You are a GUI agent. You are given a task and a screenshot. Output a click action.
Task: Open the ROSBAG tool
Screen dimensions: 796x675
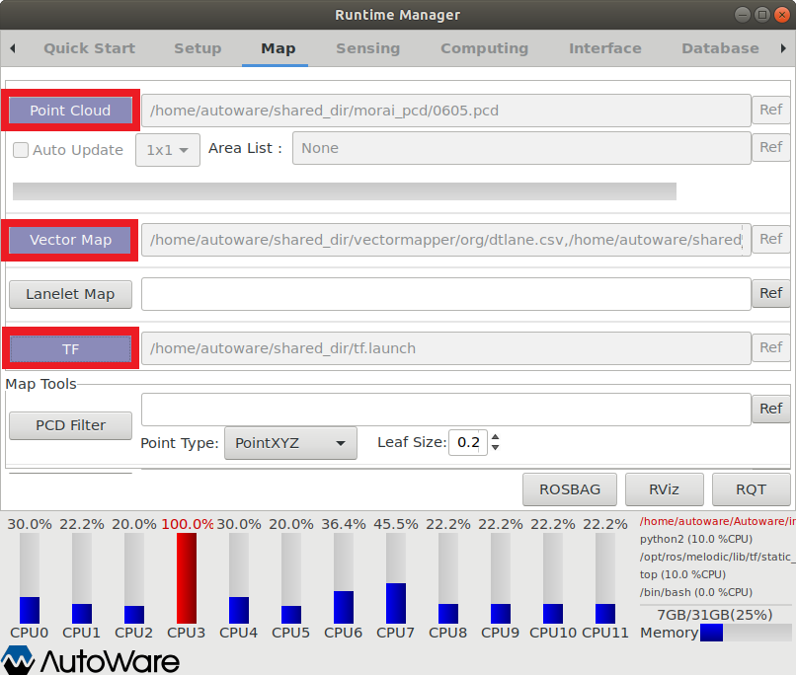pyautogui.click(x=569, y=489)
